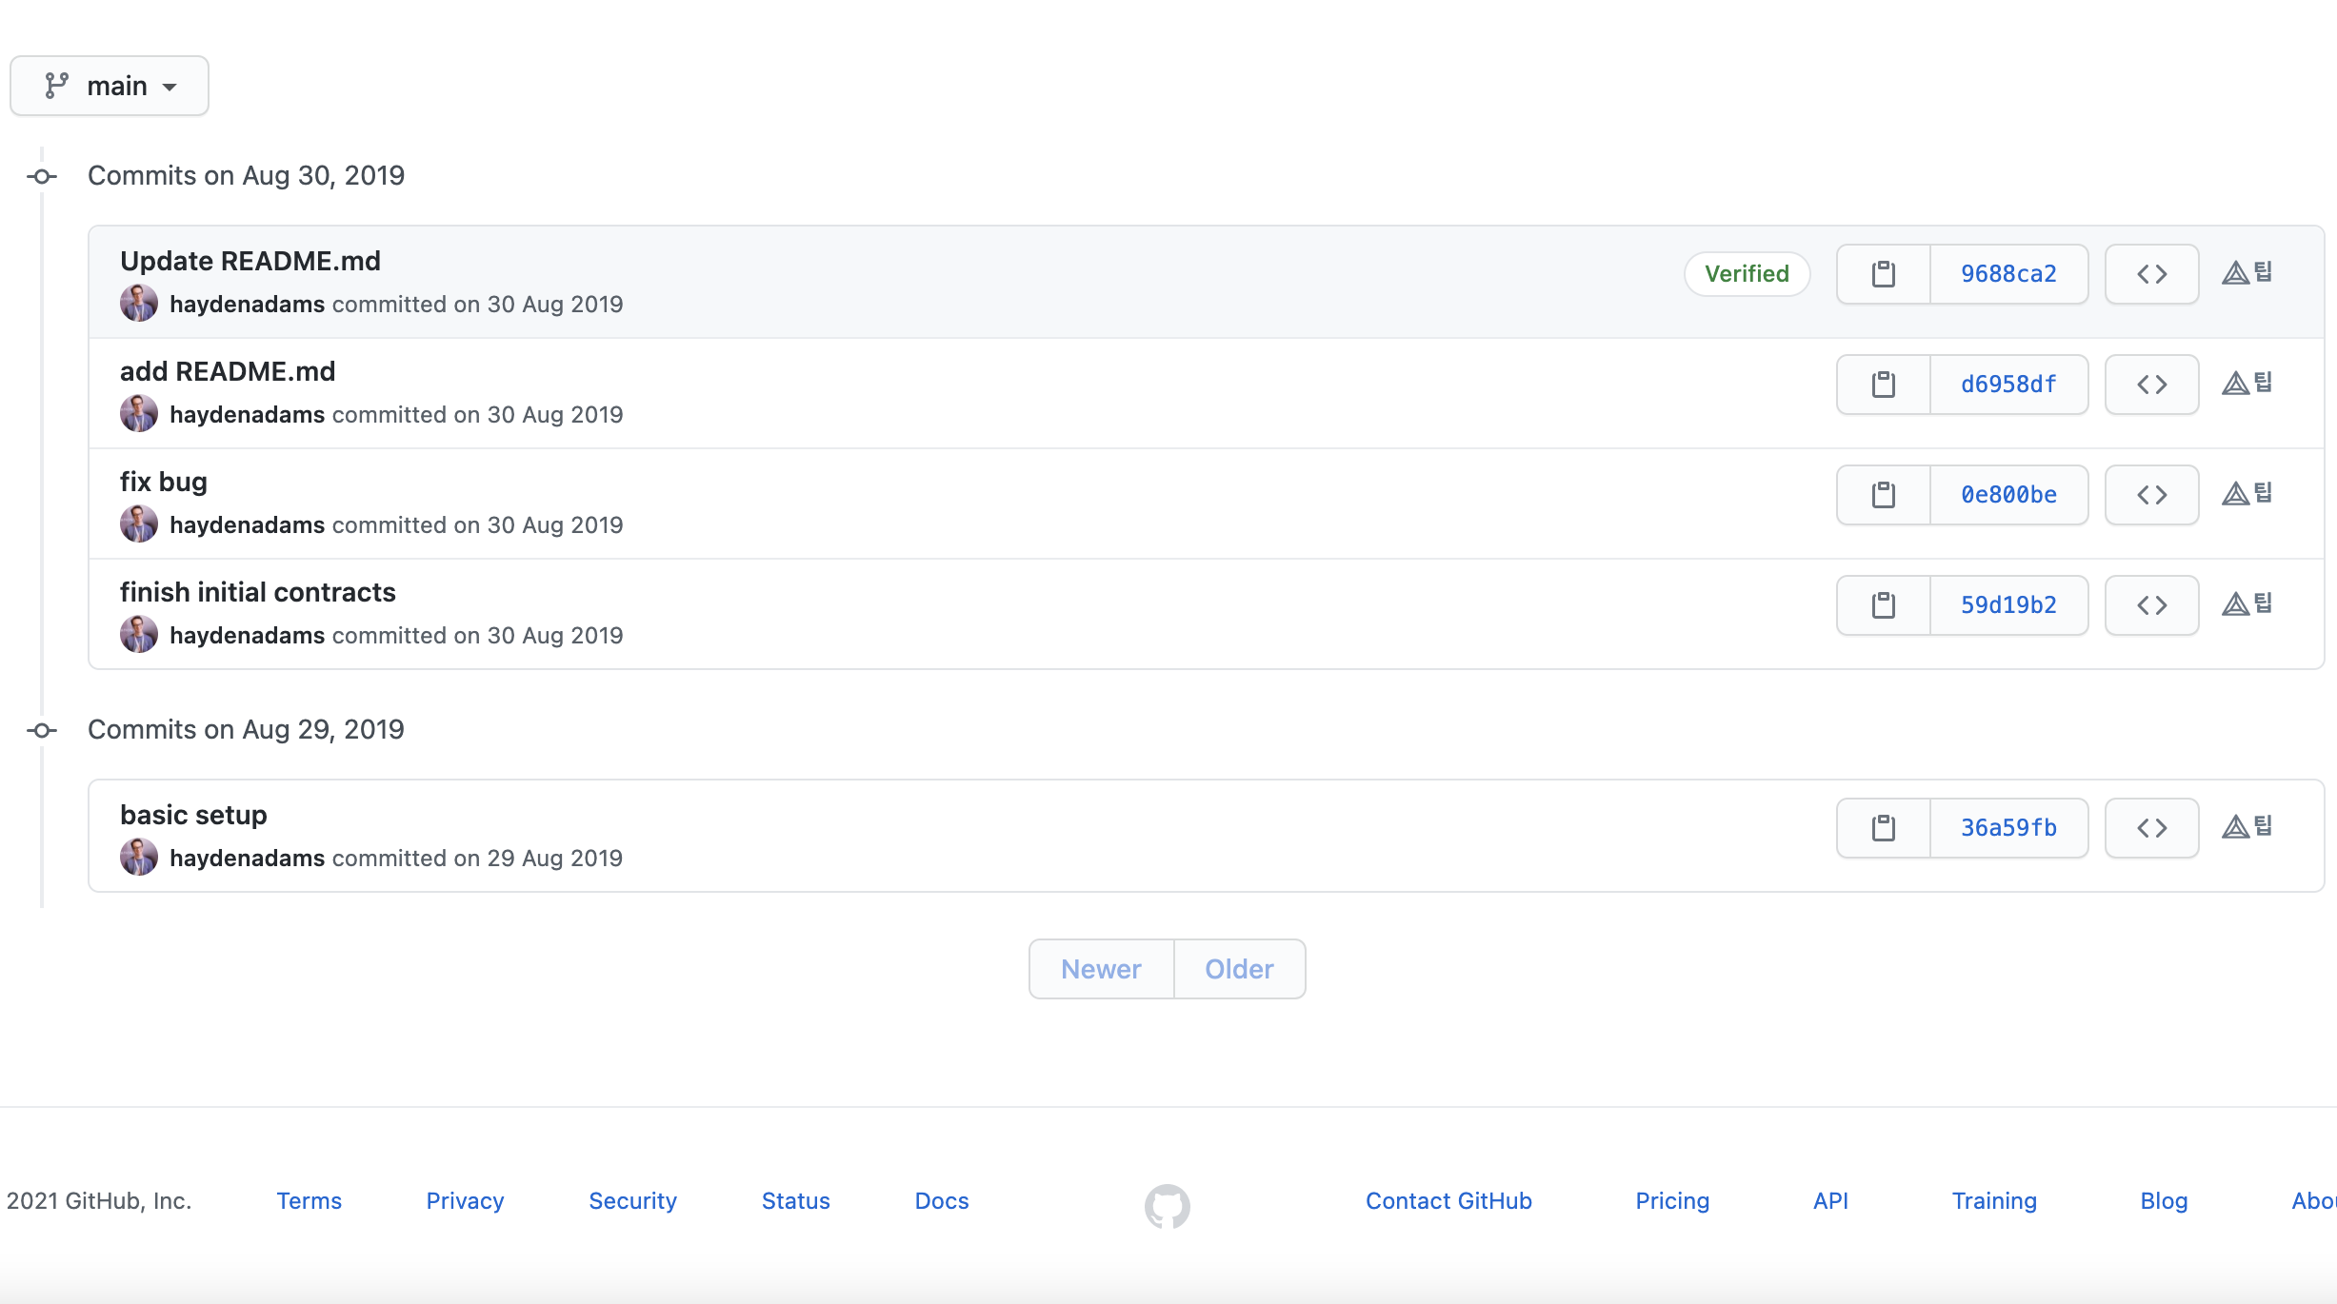The image size is (2337, 1304).
Task: Open the Pricing footer link
Action: (x=1672, y=1201)
